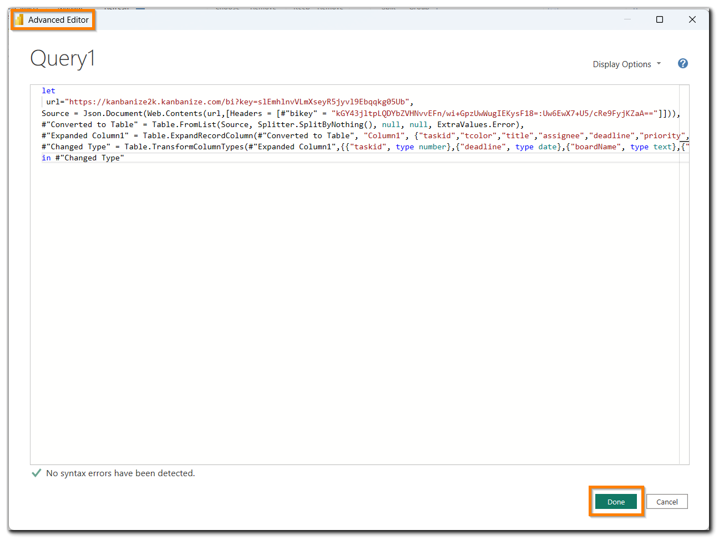
Task: Open the help question mark icon
Action: pos(683,63)
